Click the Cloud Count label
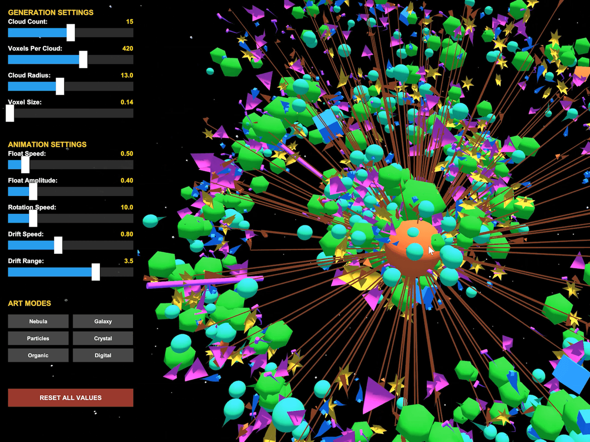Viewport: 590px width, 442px height. [28, 22]
